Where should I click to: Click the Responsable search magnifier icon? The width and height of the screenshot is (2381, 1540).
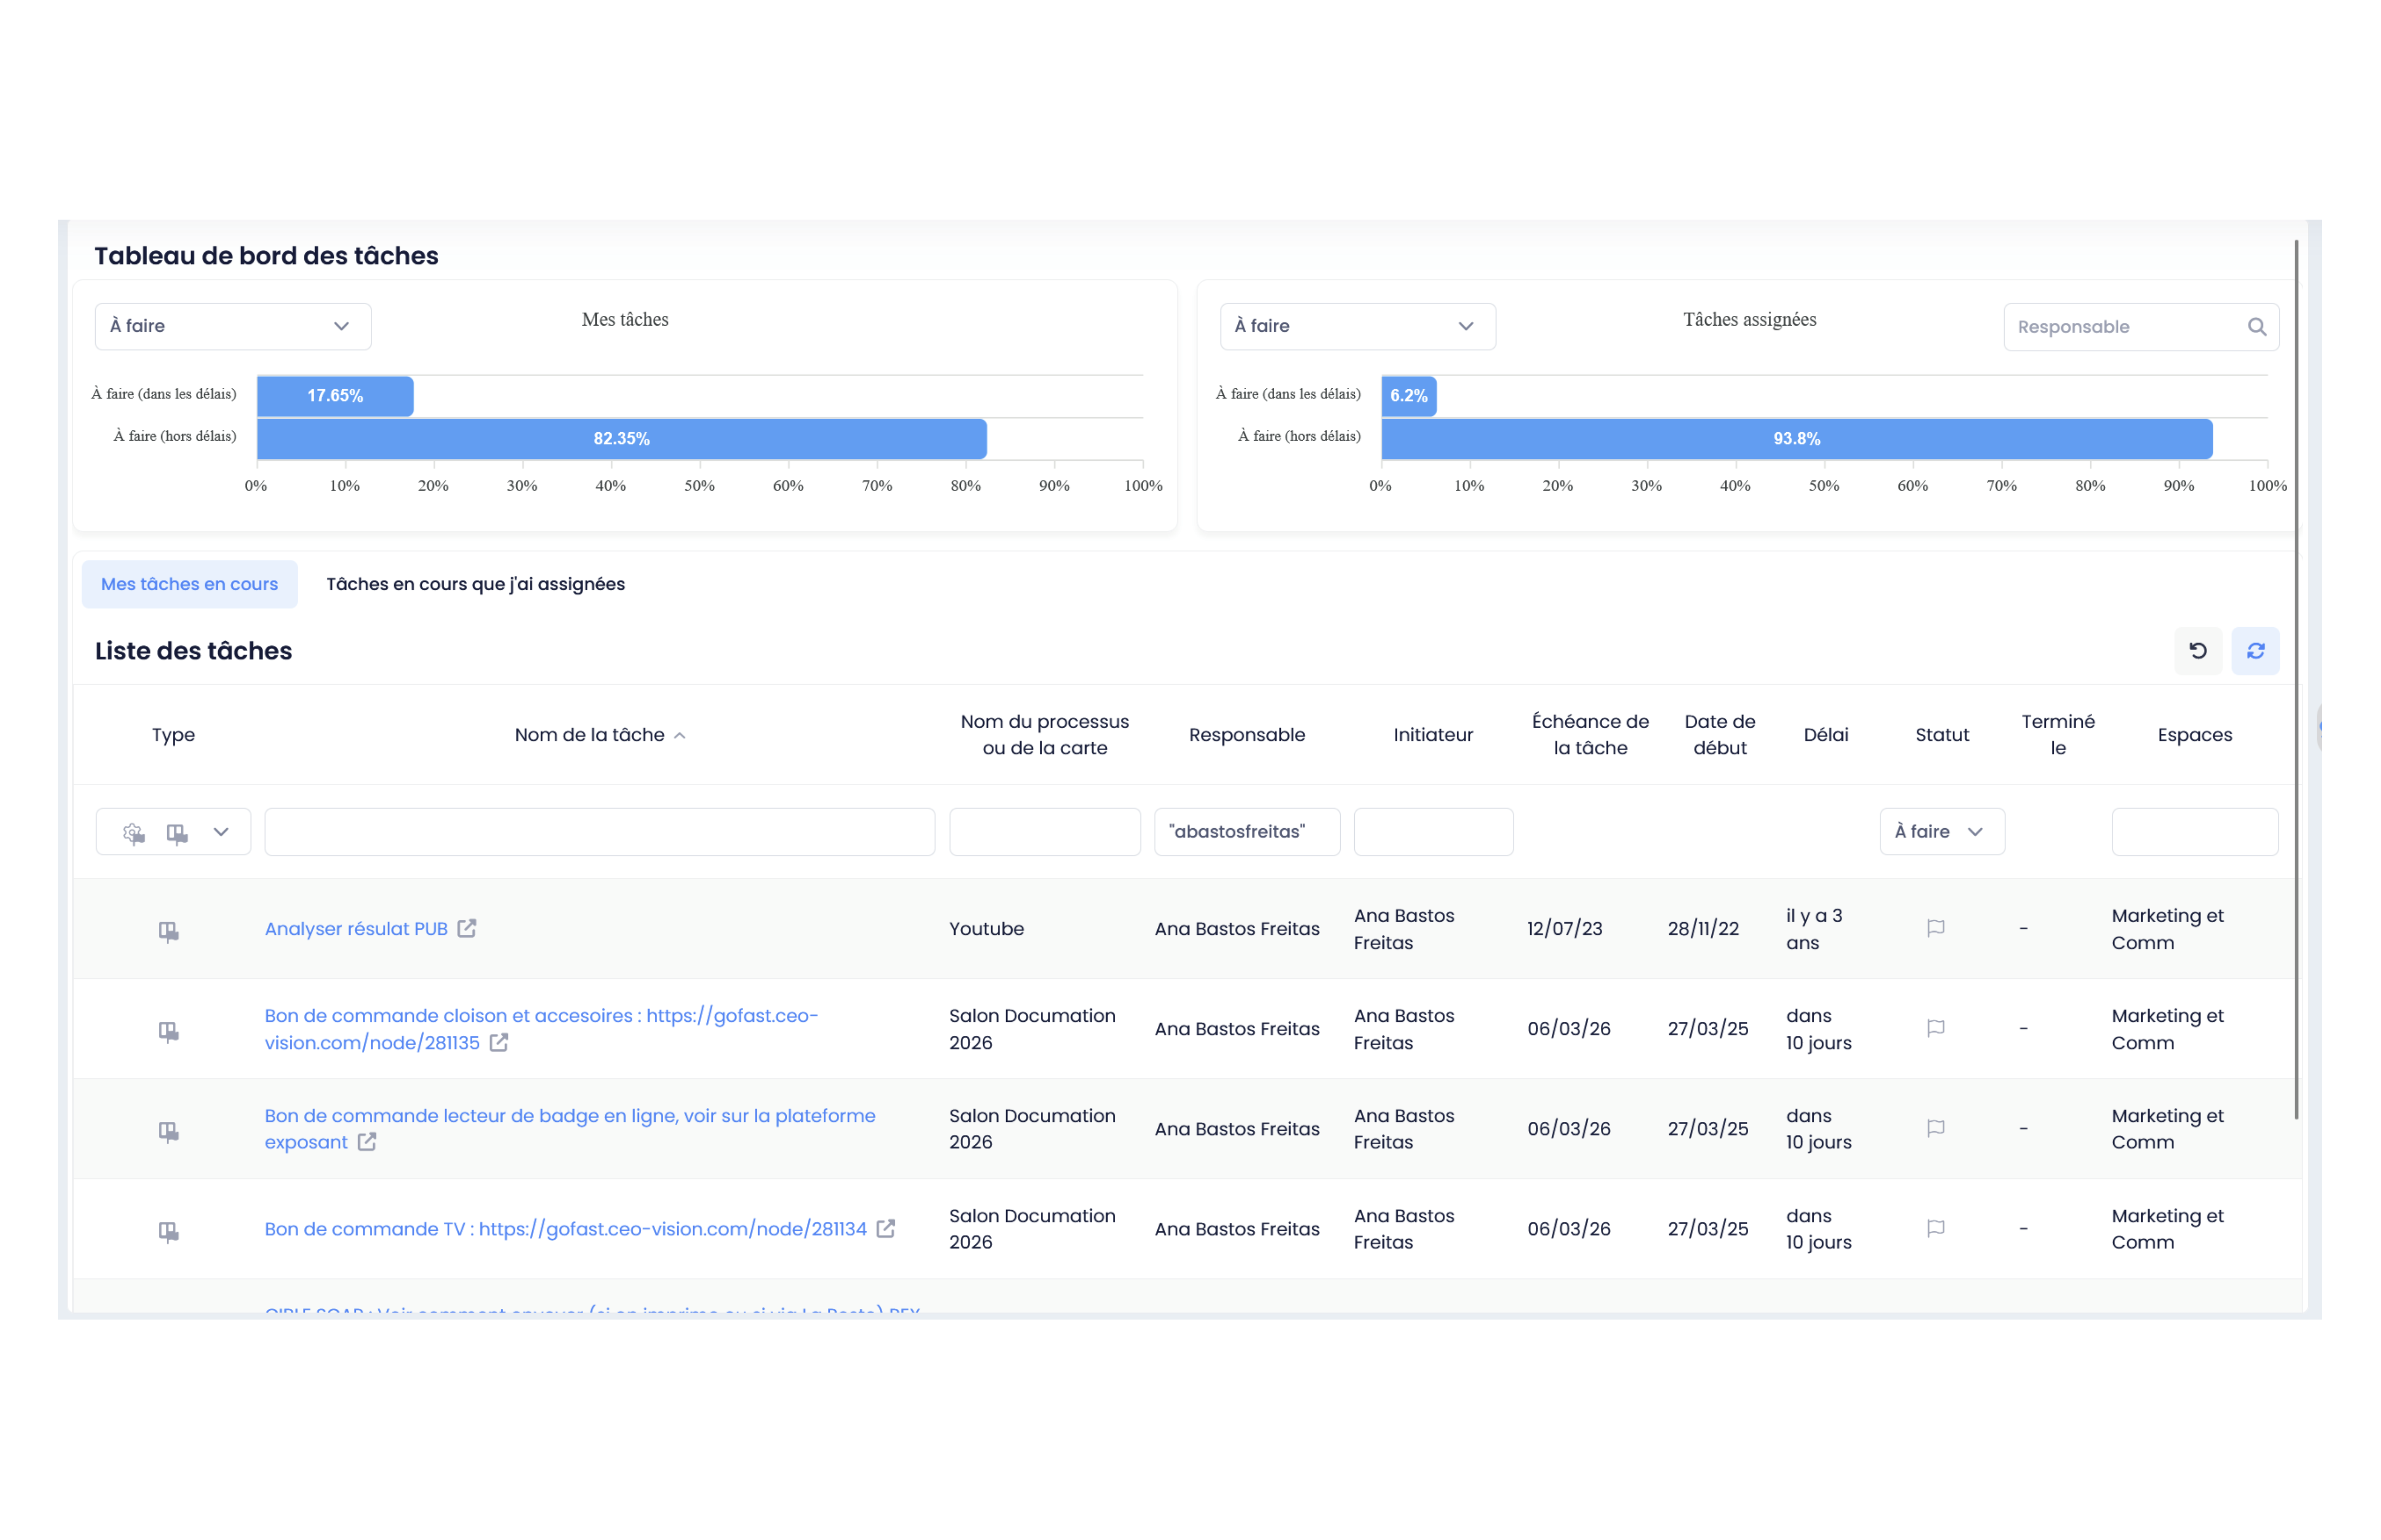click(x=2256, y=327)
